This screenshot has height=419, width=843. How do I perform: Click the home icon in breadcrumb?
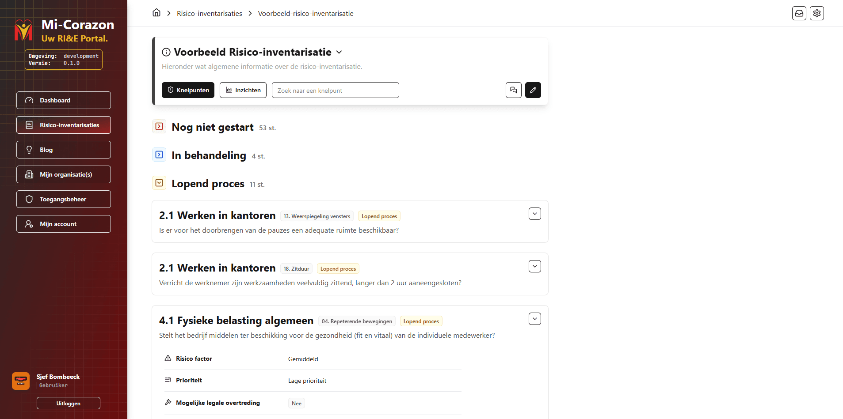pos(156,13)
